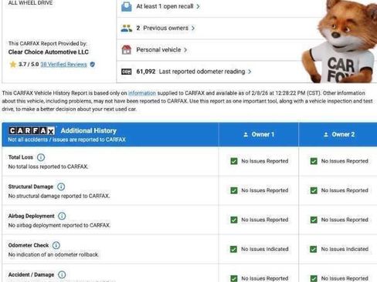The width and height of the screenshot is (377, 282).
Task: Open '2 Previous owners' link
Action: point(162,28)
